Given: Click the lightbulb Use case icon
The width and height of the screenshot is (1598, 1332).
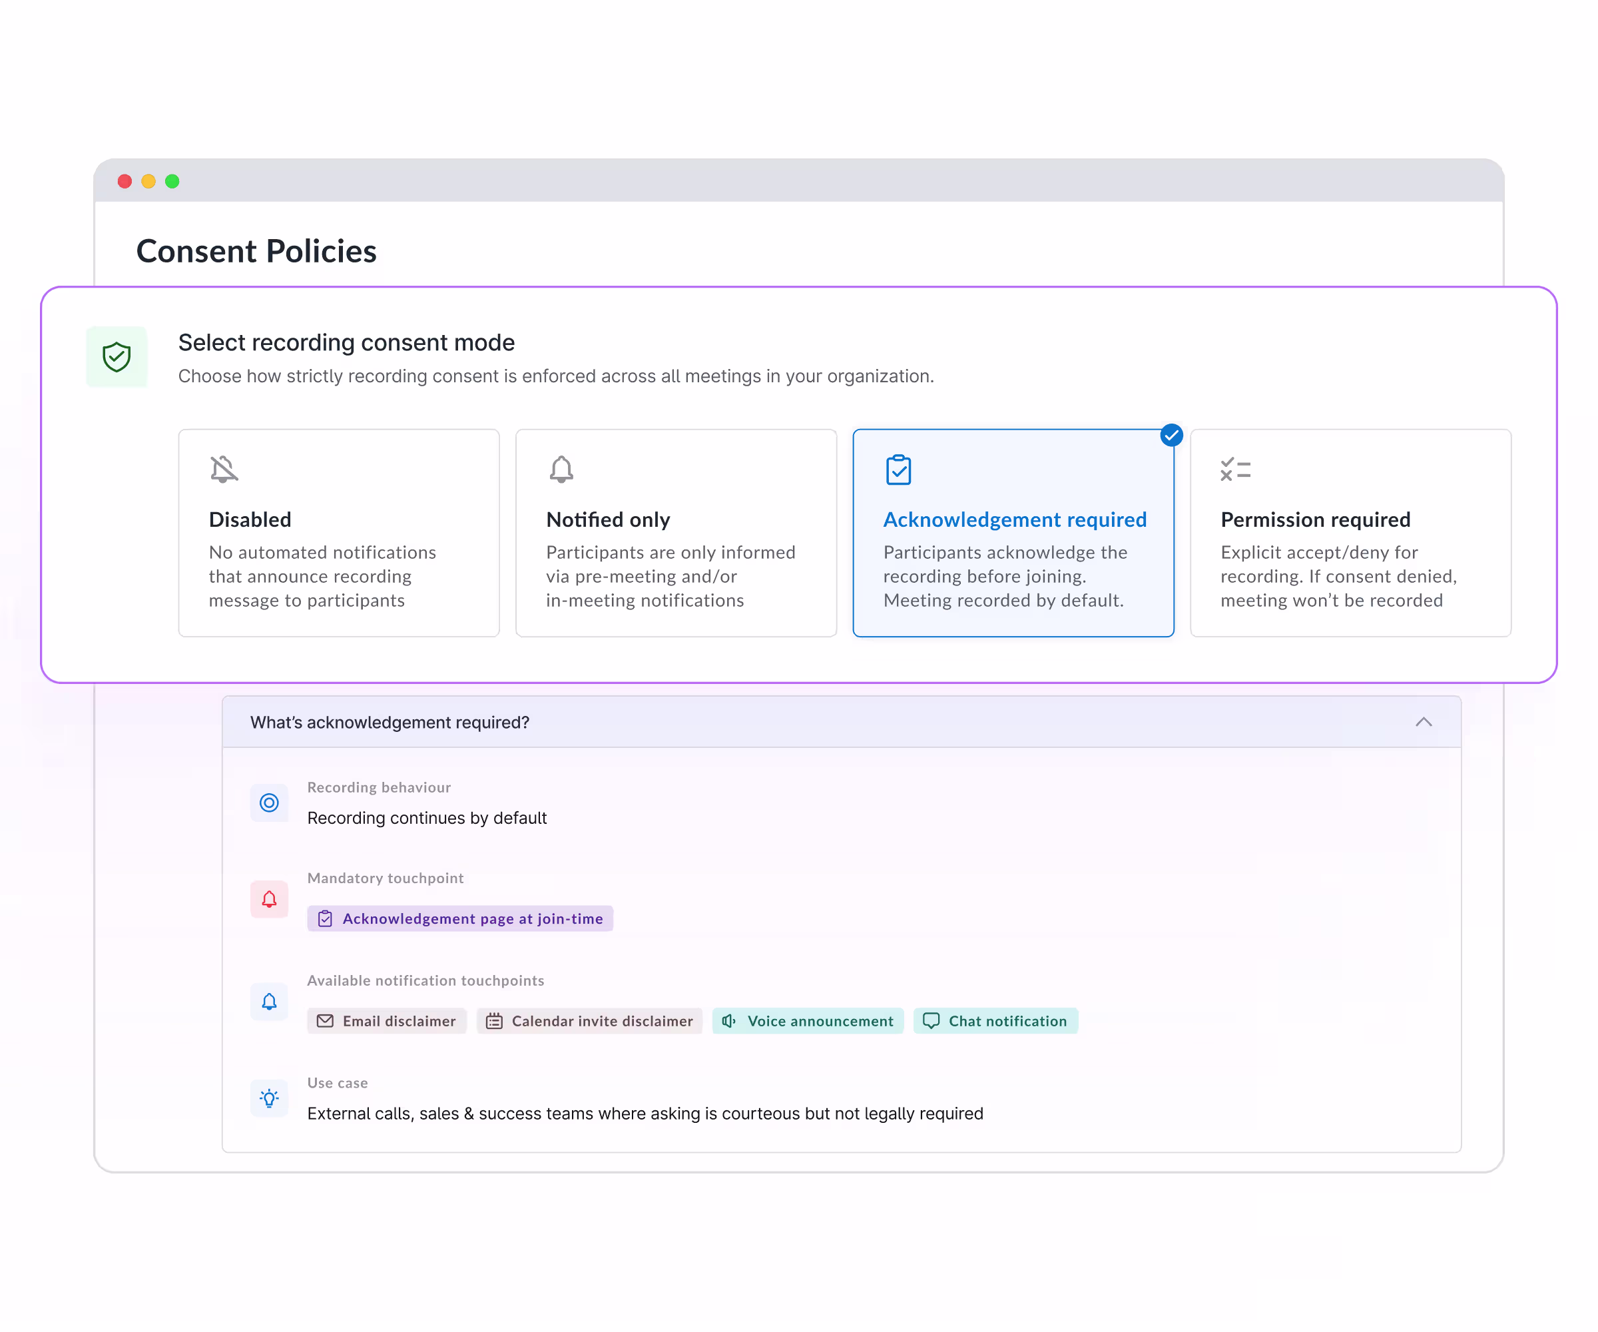Looking at the screenshot, I should pyautogui.click(x=270, y=1098).
